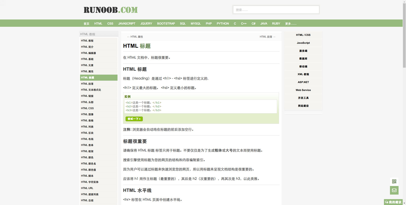Focus the 搜索 search field

(x=276, y=10)
